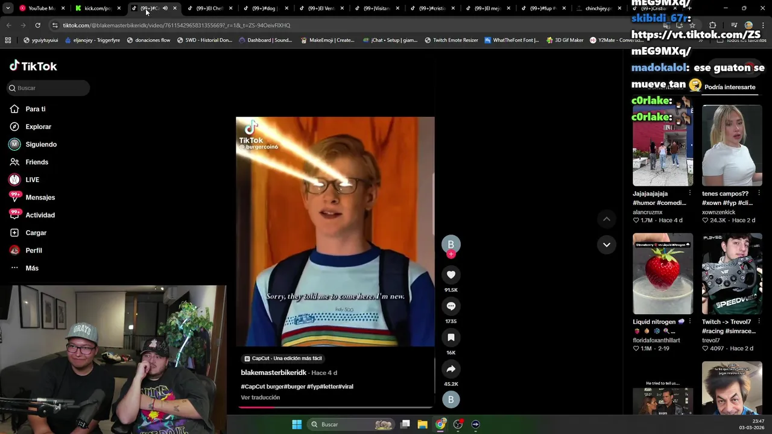The height and width of the screenshot is (434, 772).
Task: Switch to the chinchijey tab
Action: (598, 8)
